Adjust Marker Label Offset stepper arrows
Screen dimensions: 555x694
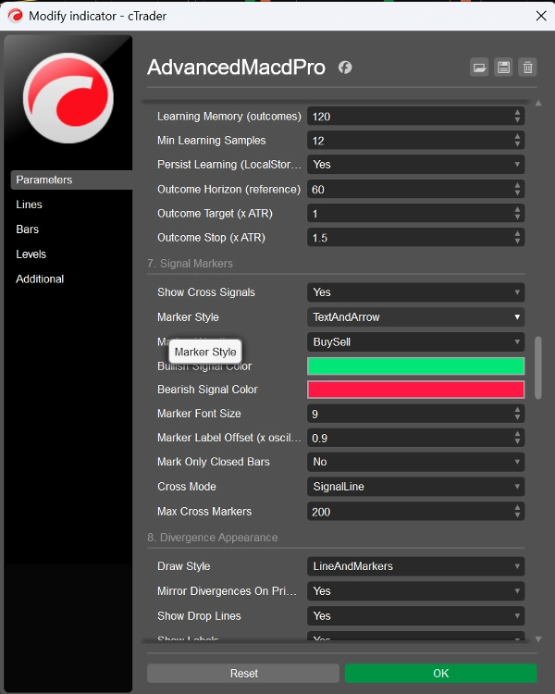[517, 439]
